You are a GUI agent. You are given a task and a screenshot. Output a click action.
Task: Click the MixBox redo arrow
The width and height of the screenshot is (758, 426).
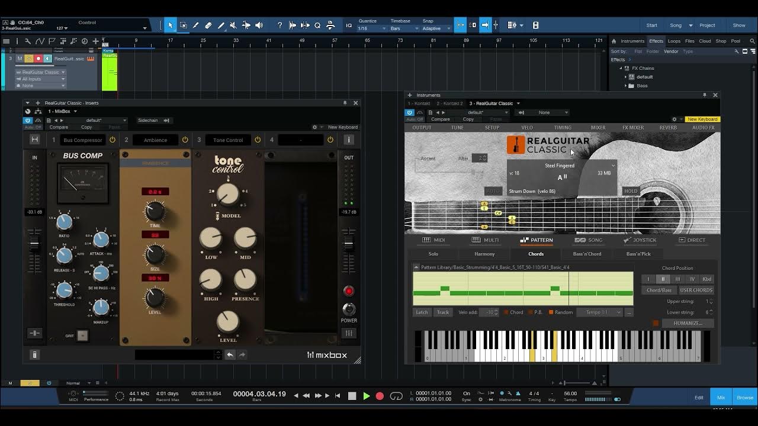pos(242,354)
